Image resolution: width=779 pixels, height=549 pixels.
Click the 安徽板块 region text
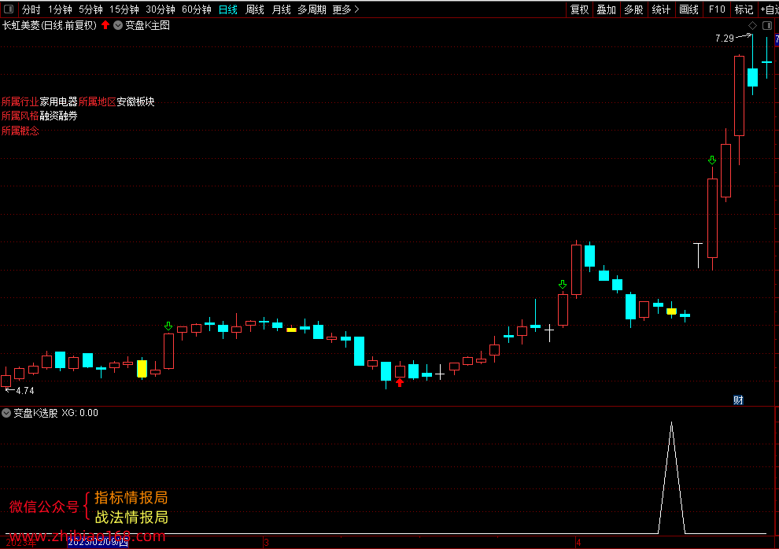[x=135, y=101]
